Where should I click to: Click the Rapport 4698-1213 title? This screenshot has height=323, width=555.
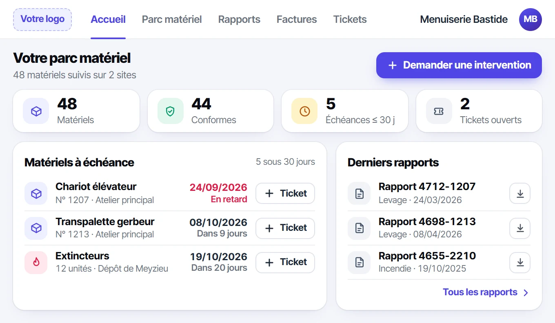[x=427, y=221]
